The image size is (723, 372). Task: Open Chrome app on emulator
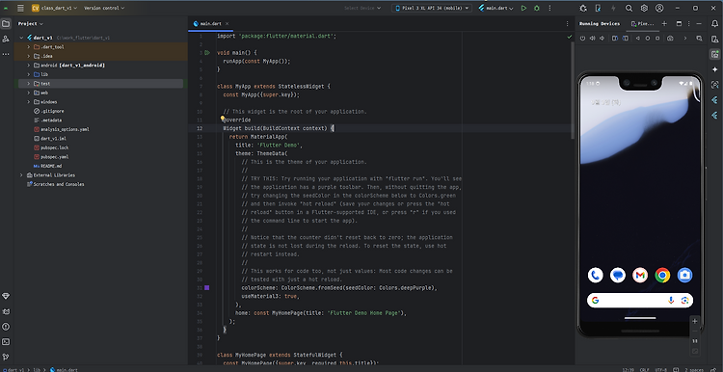tap(662, 276)
